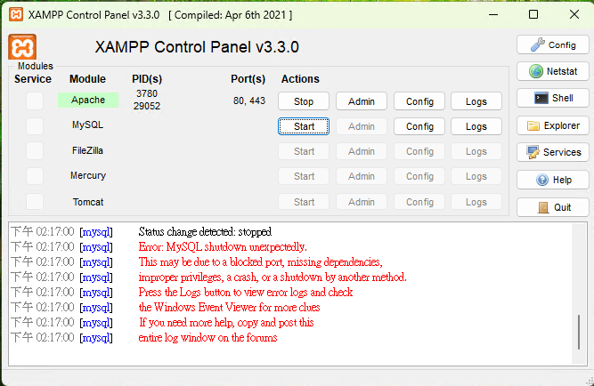Click the Mercury Config button
The height and width of the screenshot is (386, 594).
(419, 176)
